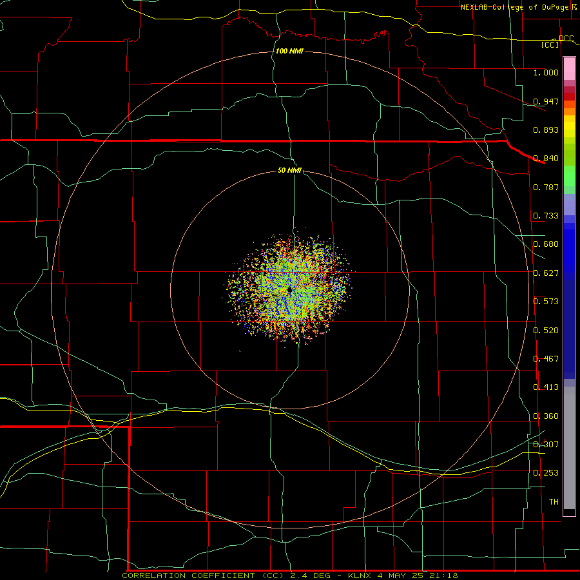This screenshot has height=580, width=580.
Task: Click the 0.573 color scale value
Action: coord(546,302)
